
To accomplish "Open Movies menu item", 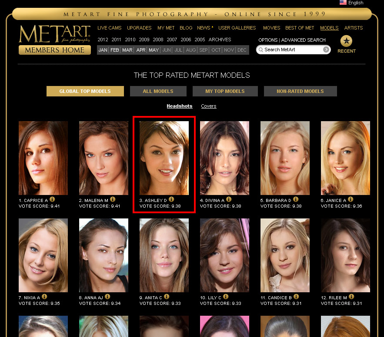I will (272, 28).
